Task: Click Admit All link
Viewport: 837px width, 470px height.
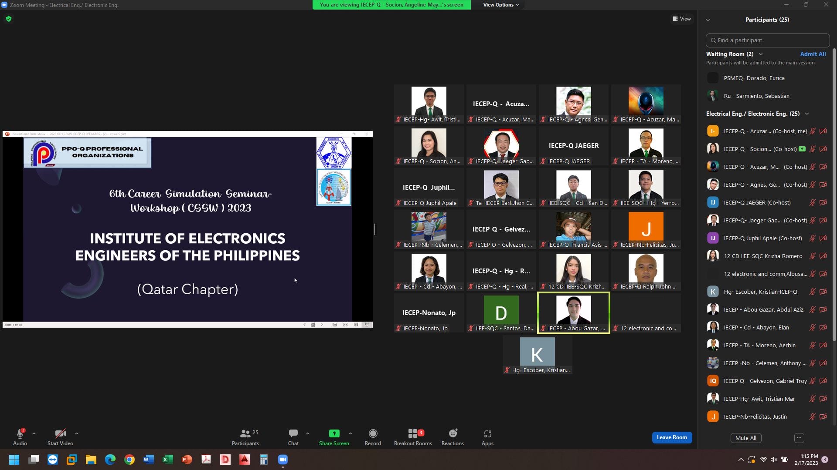Action: tap(813, 54)
